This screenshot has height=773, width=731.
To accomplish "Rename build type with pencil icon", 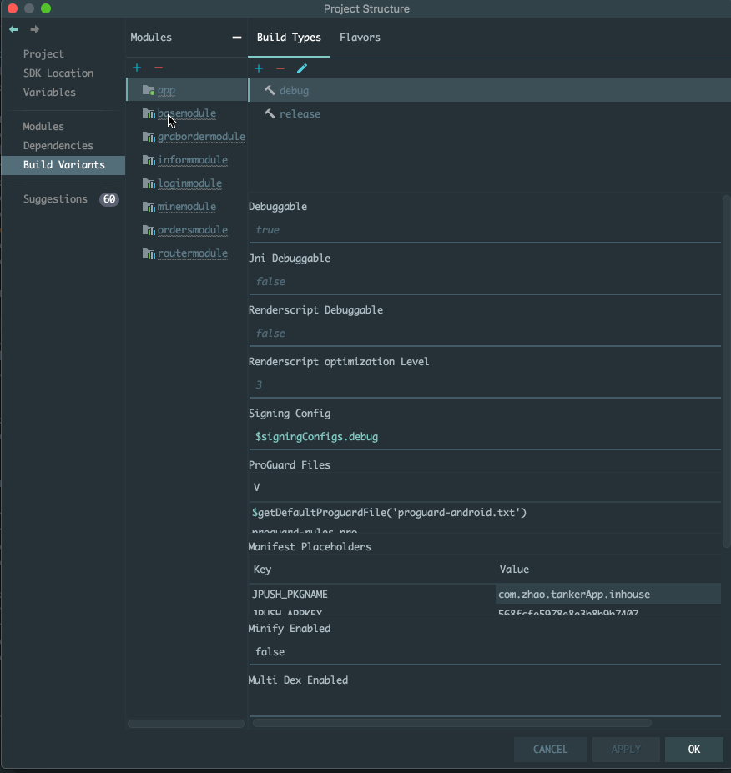I will tap(302, 68).
